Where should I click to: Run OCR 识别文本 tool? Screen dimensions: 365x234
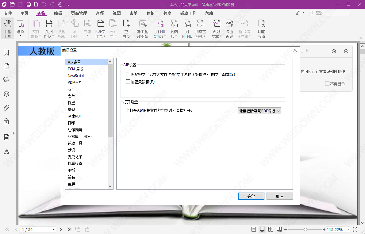217,29
